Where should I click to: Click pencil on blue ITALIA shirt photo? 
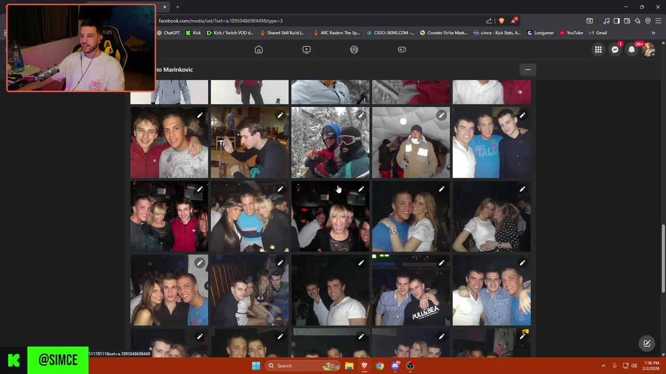point(522,115)
